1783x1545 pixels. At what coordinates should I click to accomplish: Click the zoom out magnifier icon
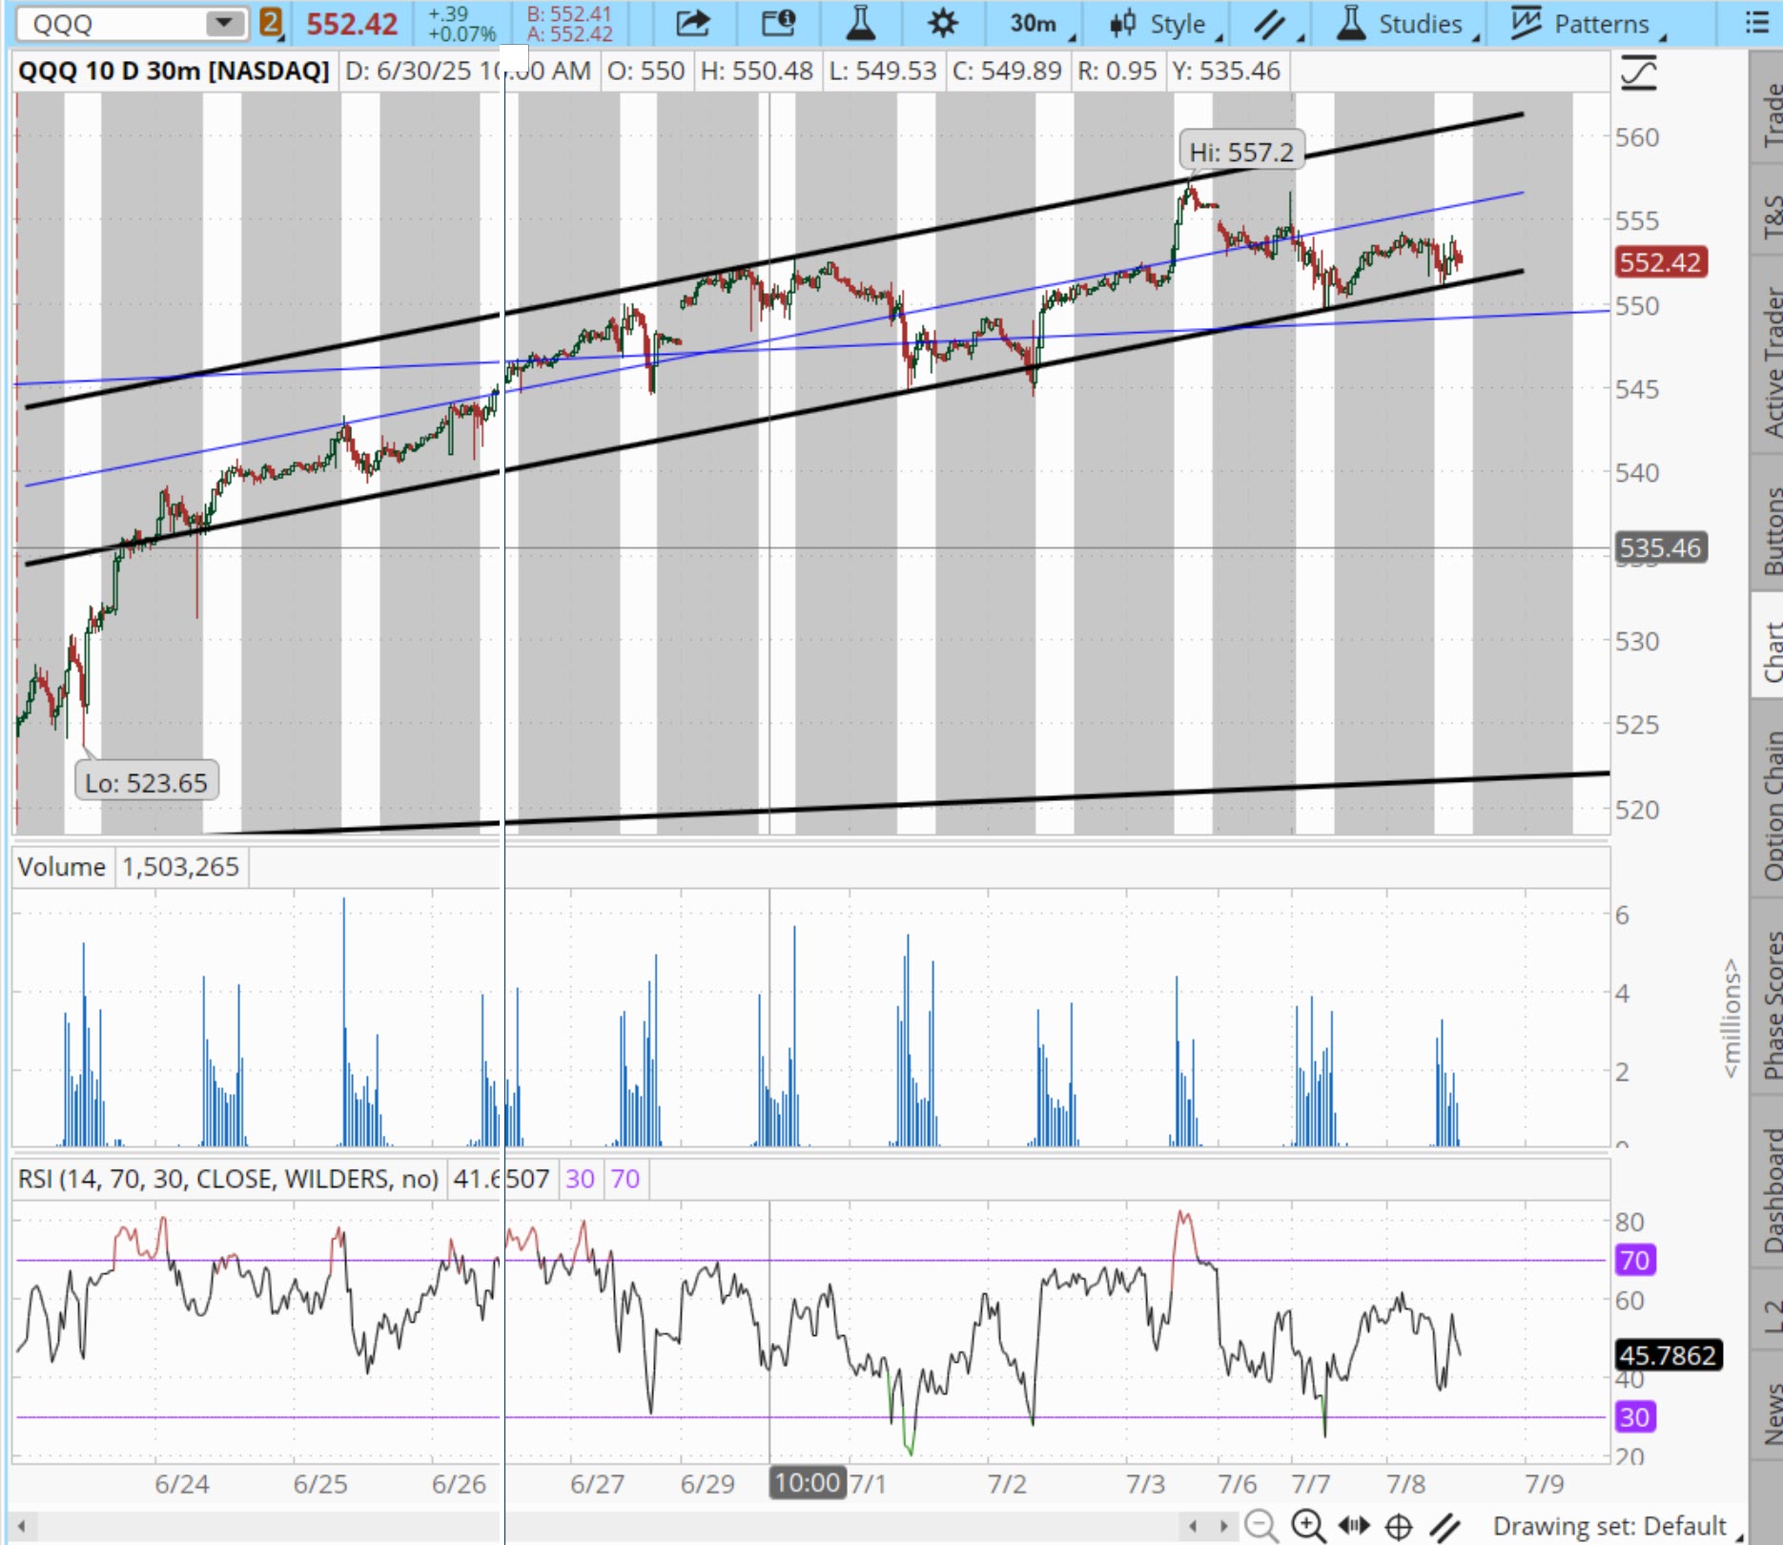(x=1261, y=1525)
